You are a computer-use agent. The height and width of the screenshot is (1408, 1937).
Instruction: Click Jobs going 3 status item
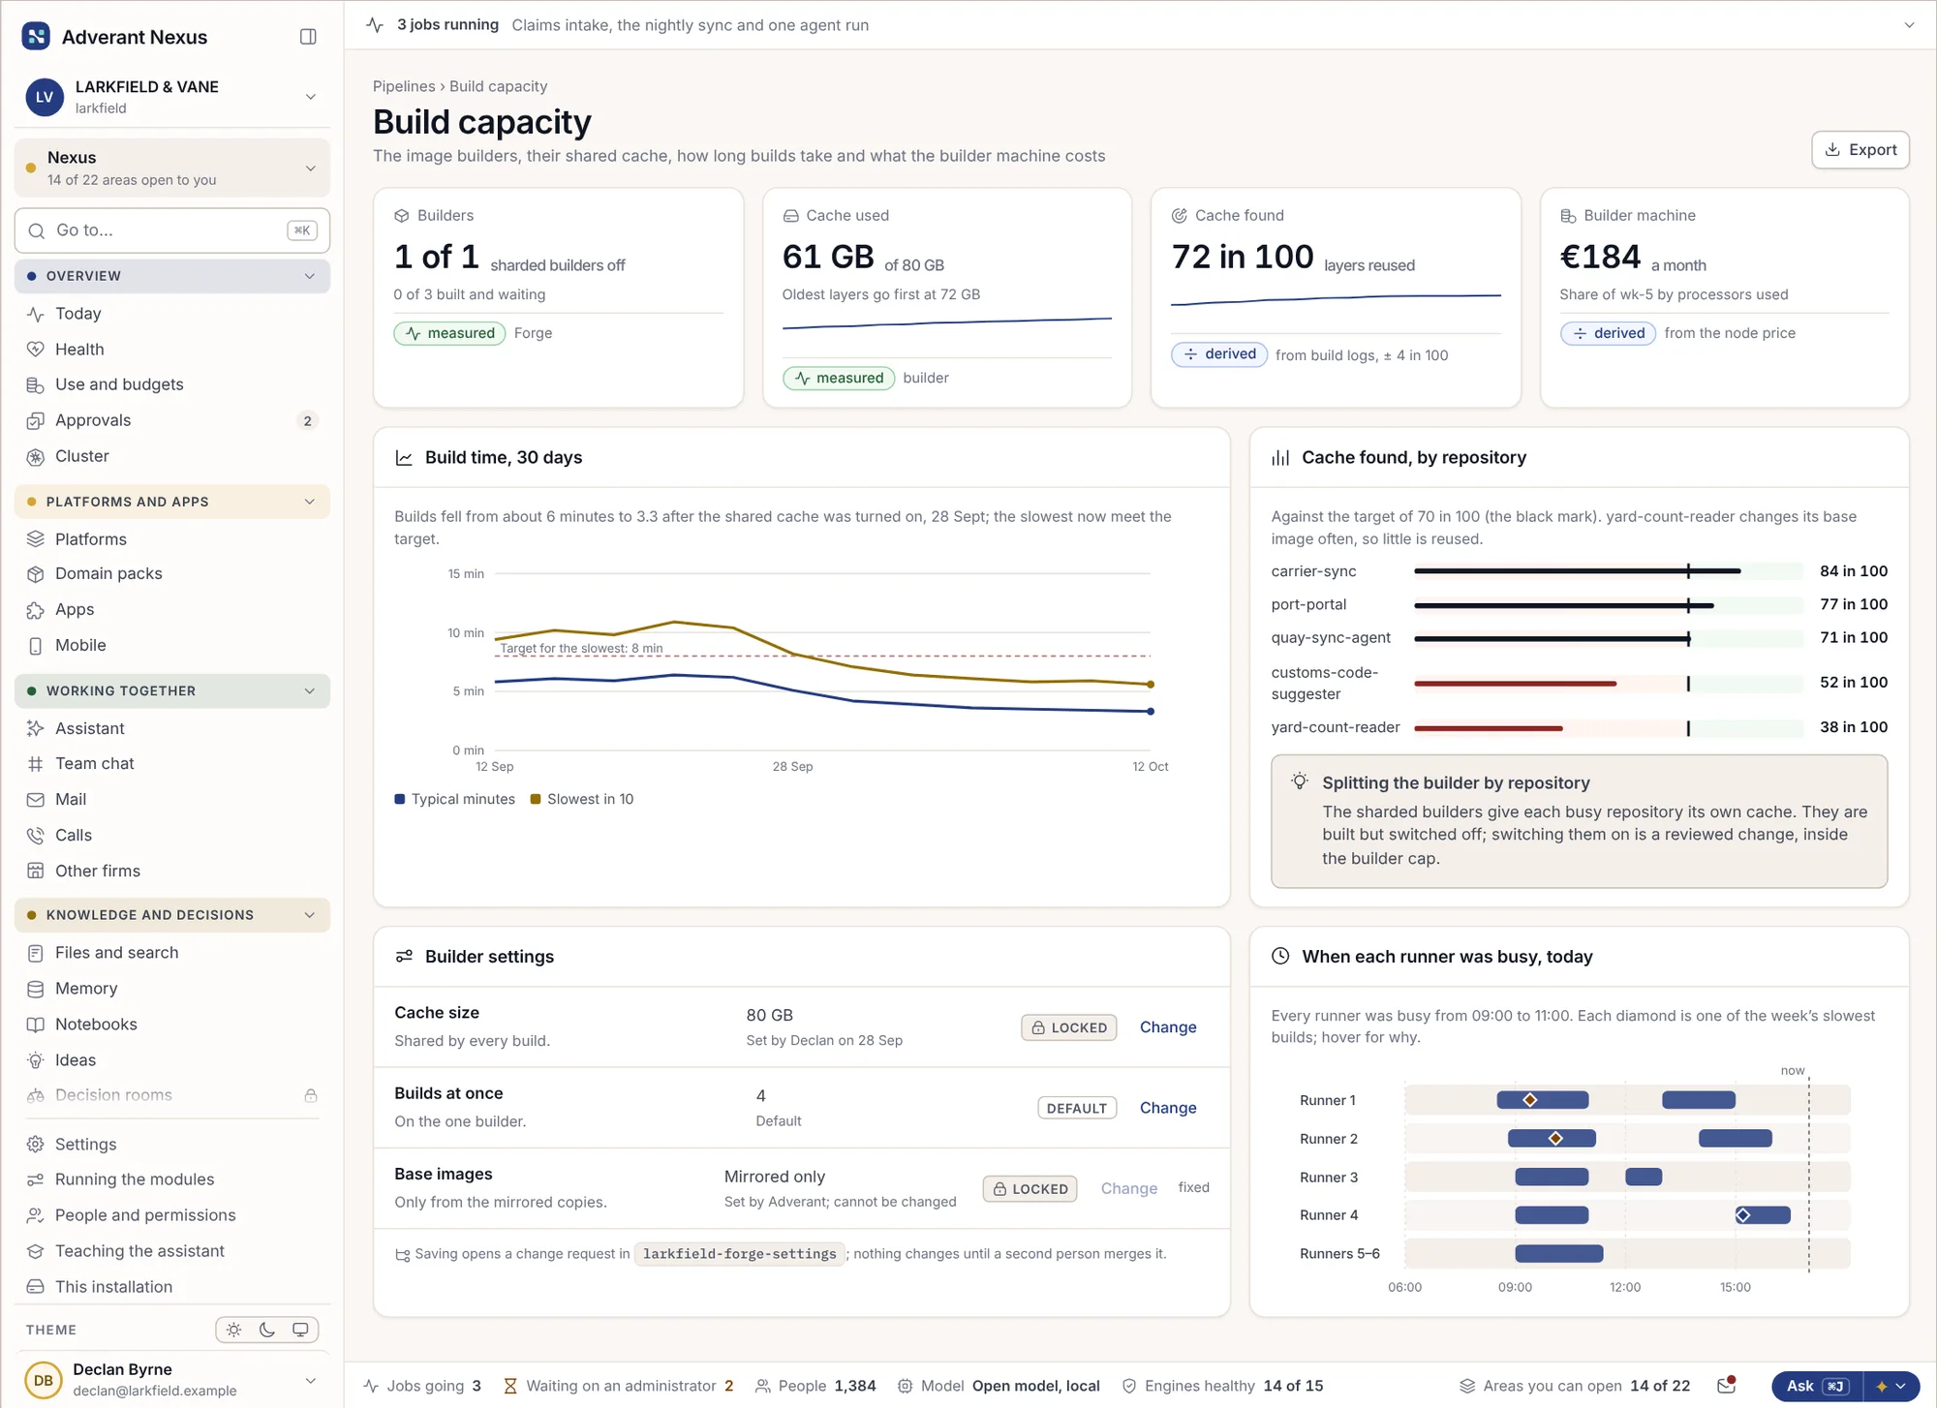[x=422, y=1387]
